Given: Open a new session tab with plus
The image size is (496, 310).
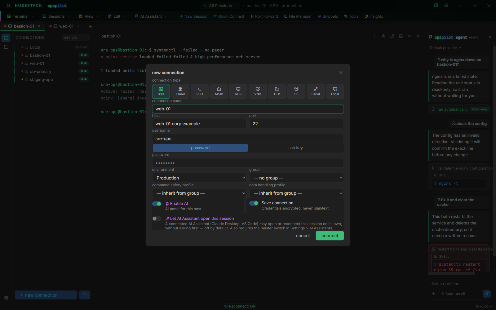Looking at the screenshot, I should pyautogui.click(x=91, y=26).
